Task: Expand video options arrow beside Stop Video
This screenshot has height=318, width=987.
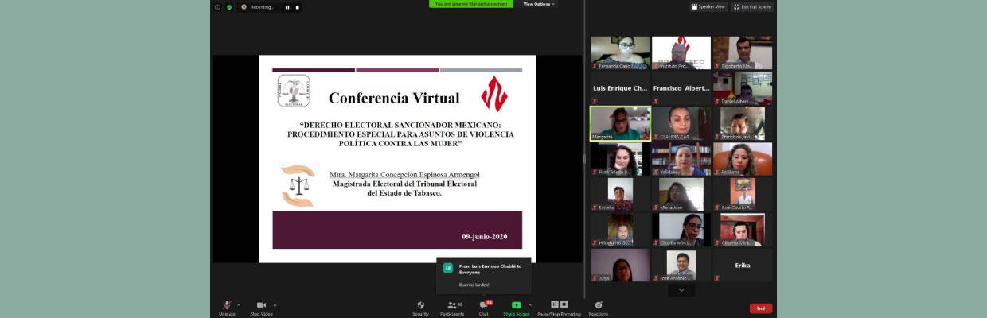Action: click(275, 304)
